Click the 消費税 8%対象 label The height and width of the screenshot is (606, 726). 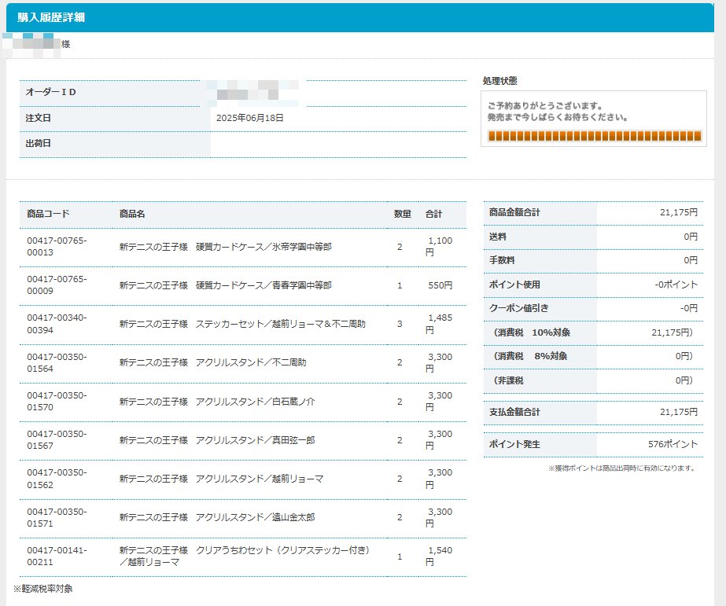[x=529, y=356]
